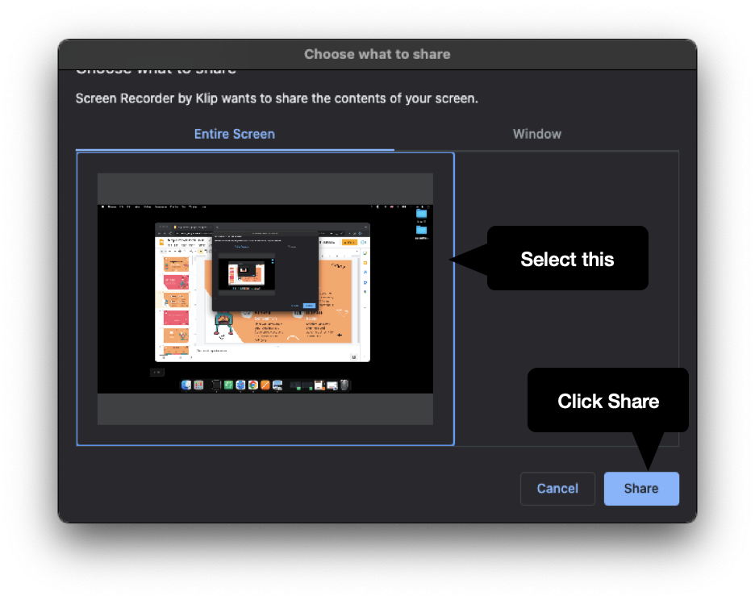Click the 'Choose what to share' title bar
The width and height of the screenshot is (755, 600).
(377, 54)
